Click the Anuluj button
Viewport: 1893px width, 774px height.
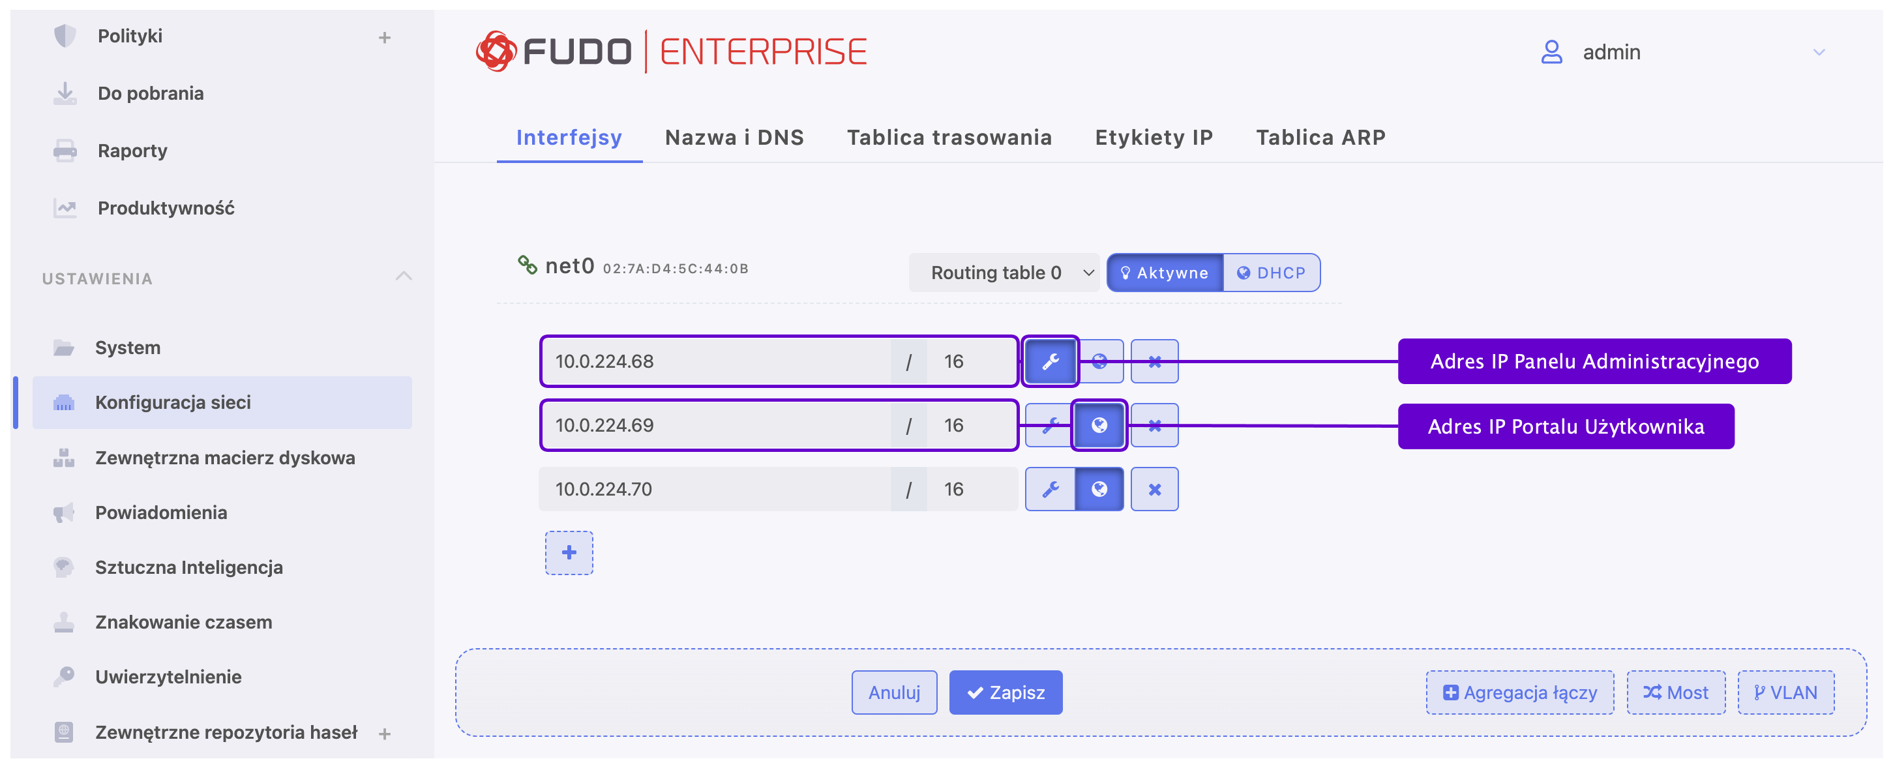click(x=893, y=692)
